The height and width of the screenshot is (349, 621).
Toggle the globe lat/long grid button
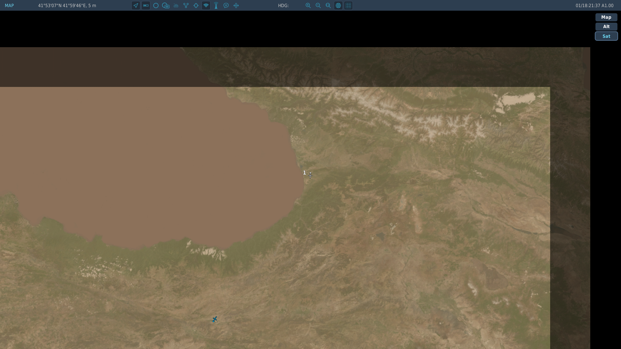338,5
